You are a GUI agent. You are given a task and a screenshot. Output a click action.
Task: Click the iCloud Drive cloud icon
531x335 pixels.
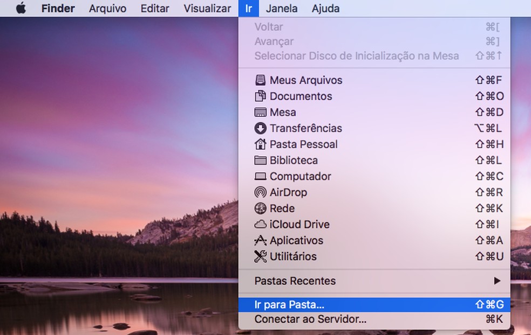point(260,224)
